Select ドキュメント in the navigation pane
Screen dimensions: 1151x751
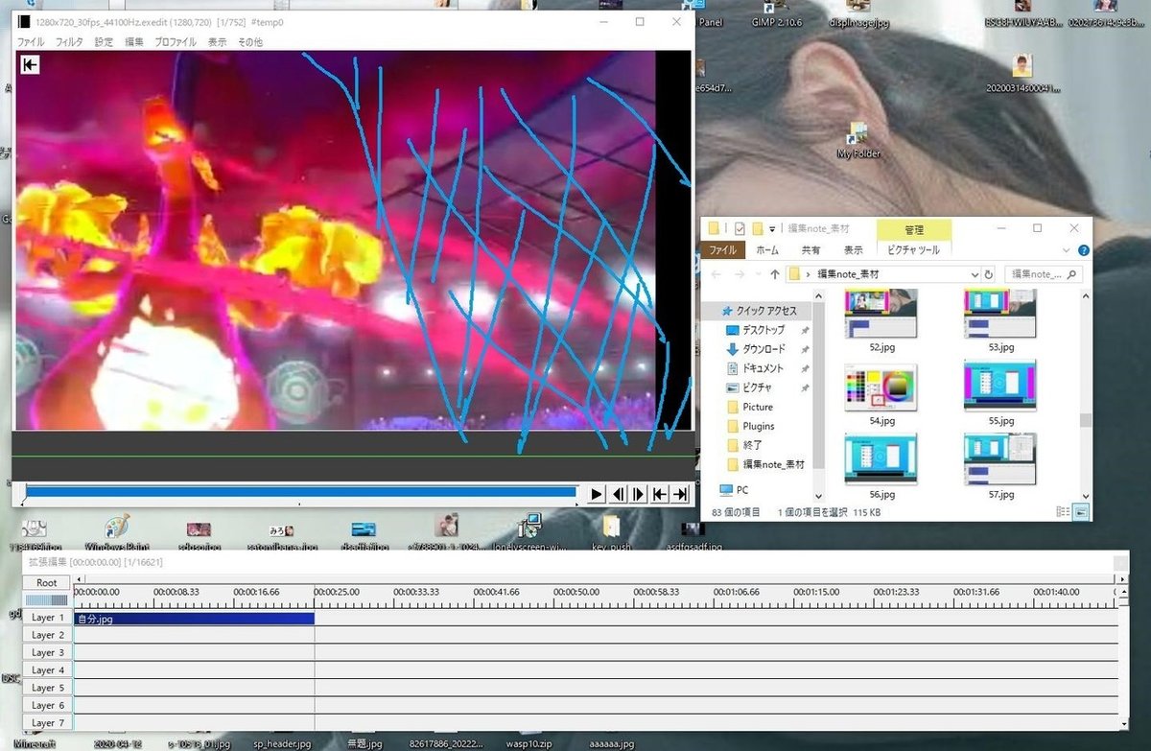tap(763, 368)
